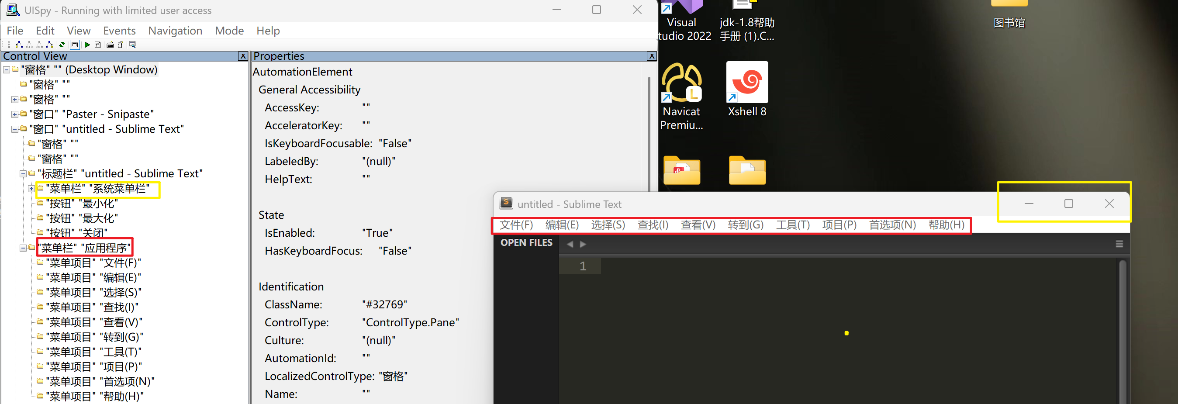Image resolution: width=1178 pixels, height=404 pixels.
Task: Click line number 1 in Sublime gutter
Action: coord(583,266)
